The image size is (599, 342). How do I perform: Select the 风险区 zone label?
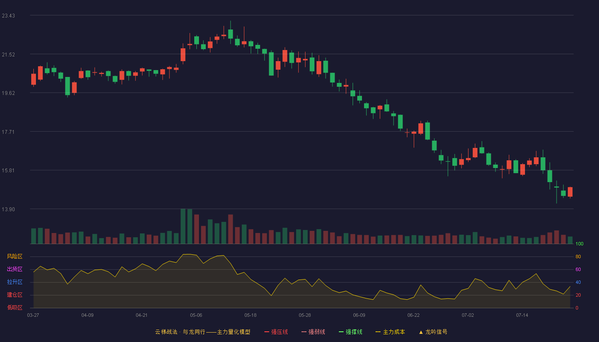(x=15, y=256)
